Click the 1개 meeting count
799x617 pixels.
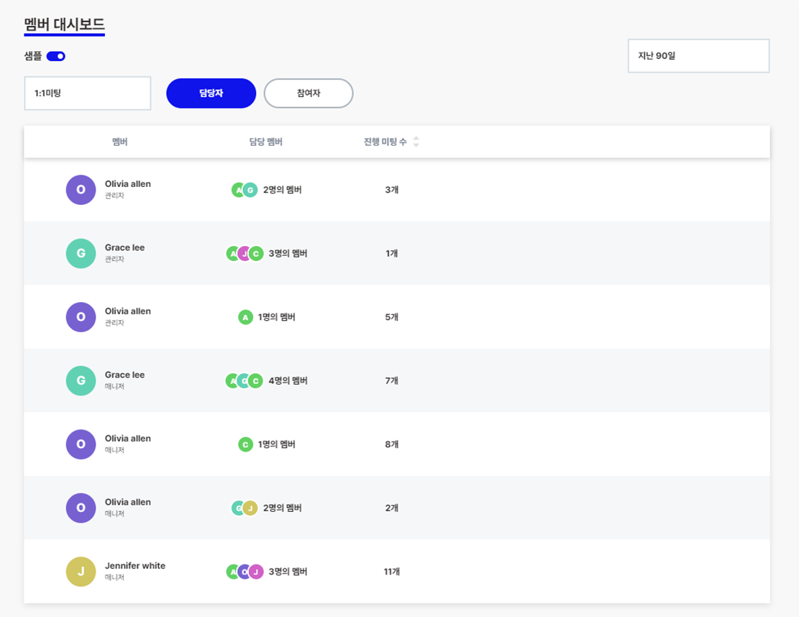point(391,253)
